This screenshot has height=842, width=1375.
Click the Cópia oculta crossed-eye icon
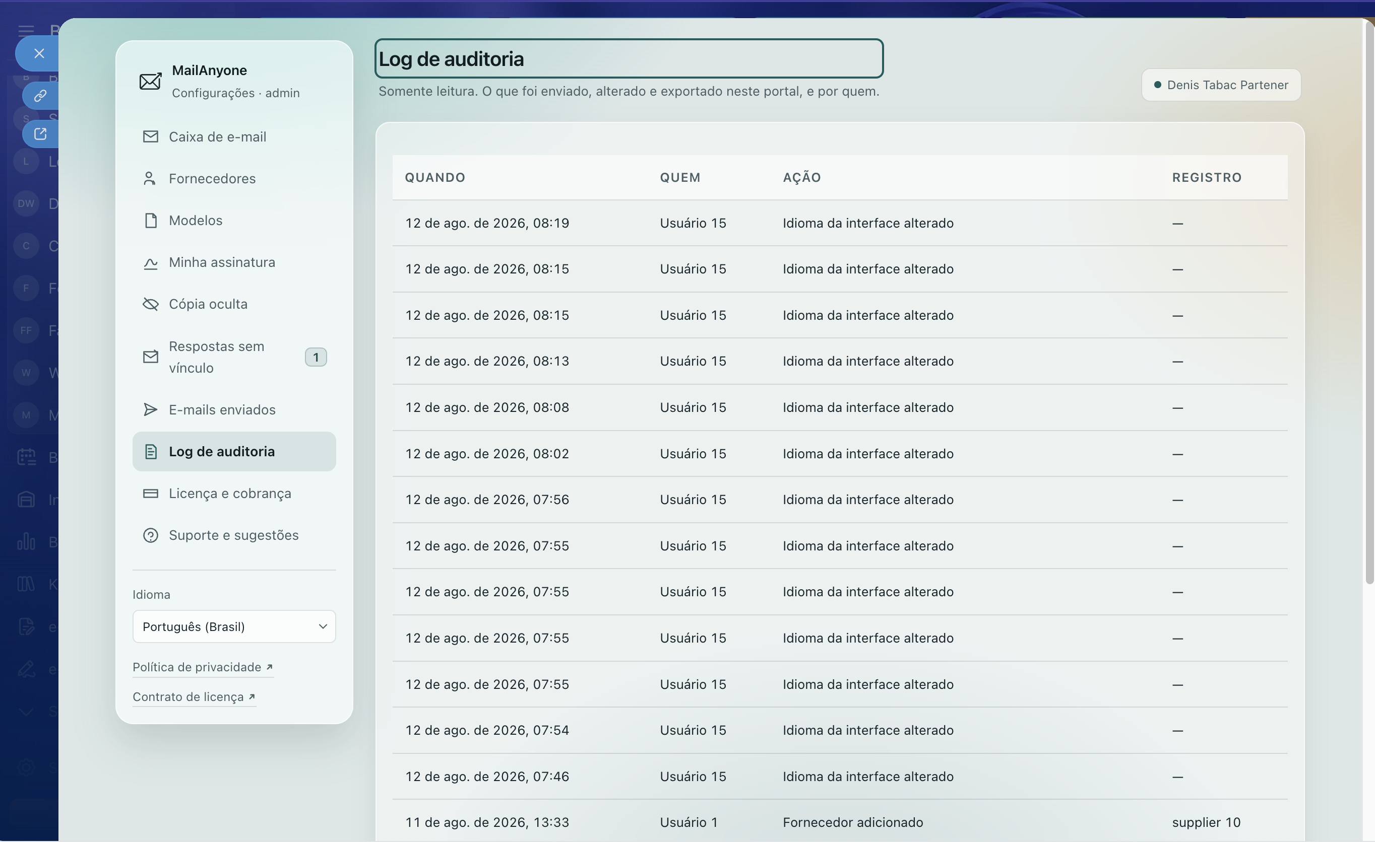click(x=150, y=304)
